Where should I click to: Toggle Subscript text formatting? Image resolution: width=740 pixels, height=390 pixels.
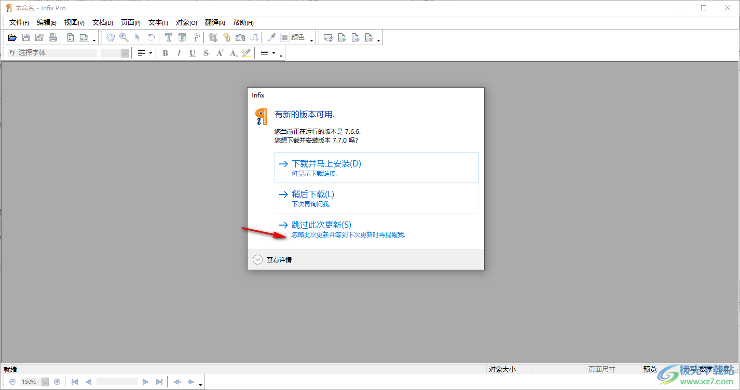pos(233,53)
